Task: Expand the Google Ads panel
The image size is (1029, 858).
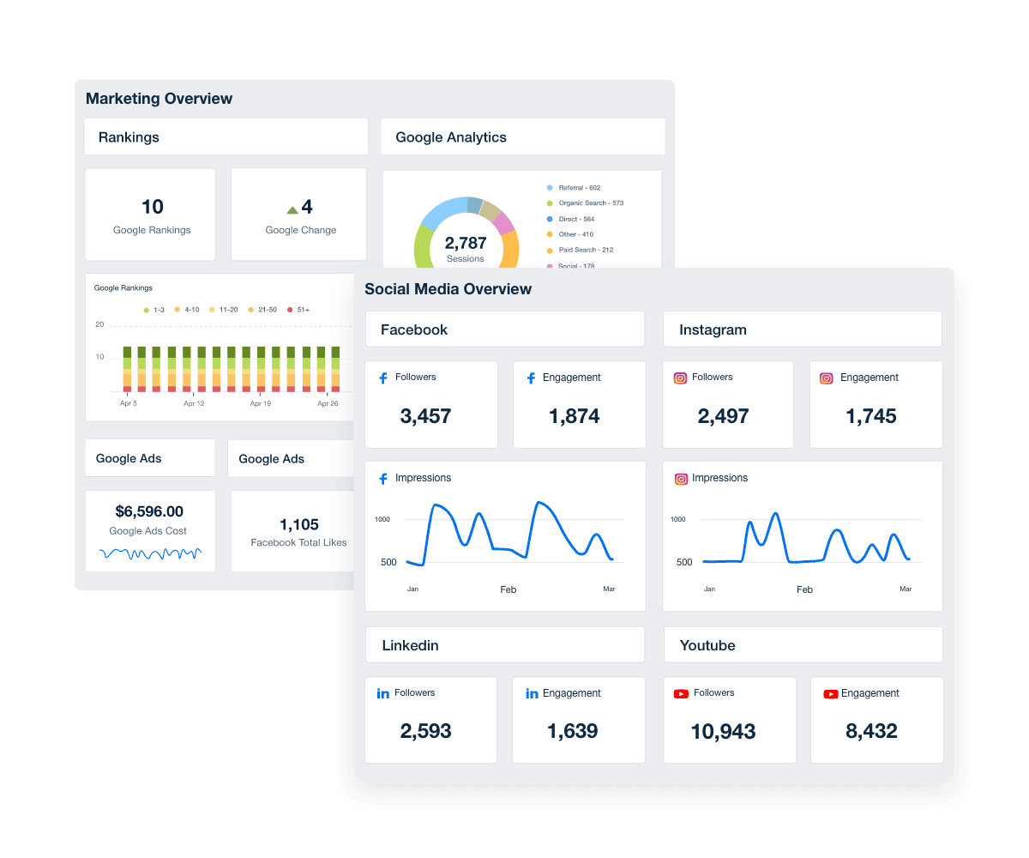Action: coord(150,457)
